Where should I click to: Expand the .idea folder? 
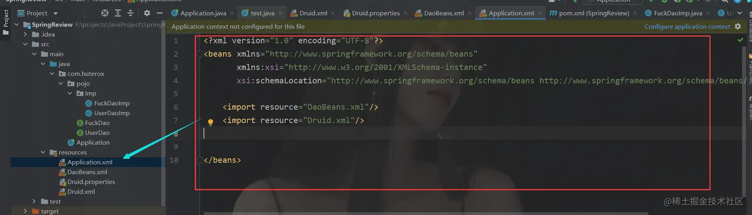pos(25,34)
